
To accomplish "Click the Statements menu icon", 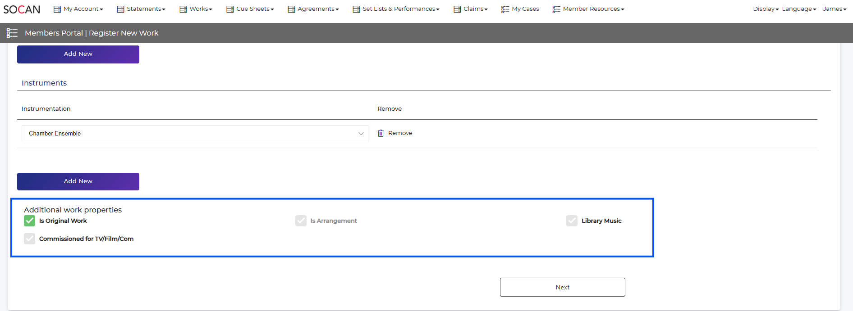I will click(120, 9).
